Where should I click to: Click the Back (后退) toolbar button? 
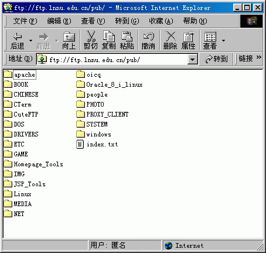click(18, 40)
